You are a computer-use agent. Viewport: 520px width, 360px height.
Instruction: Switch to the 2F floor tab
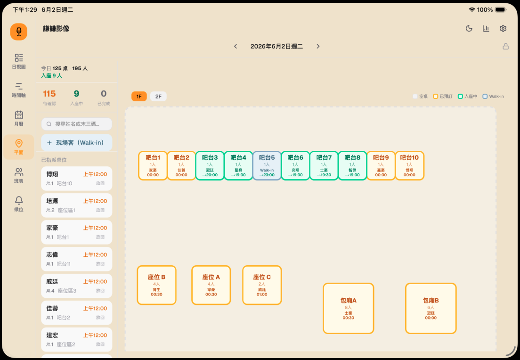tap(158, 97)
